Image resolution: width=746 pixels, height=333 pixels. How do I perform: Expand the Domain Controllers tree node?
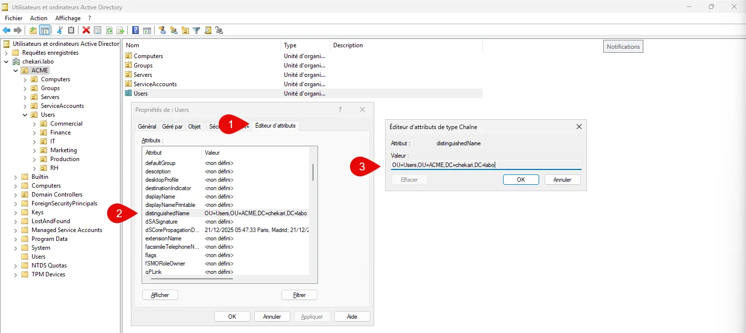pos(15,195)
